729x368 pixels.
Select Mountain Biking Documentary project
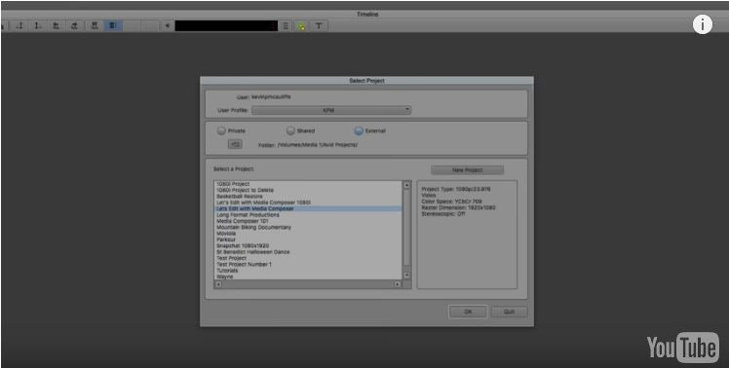coord(253,227)
